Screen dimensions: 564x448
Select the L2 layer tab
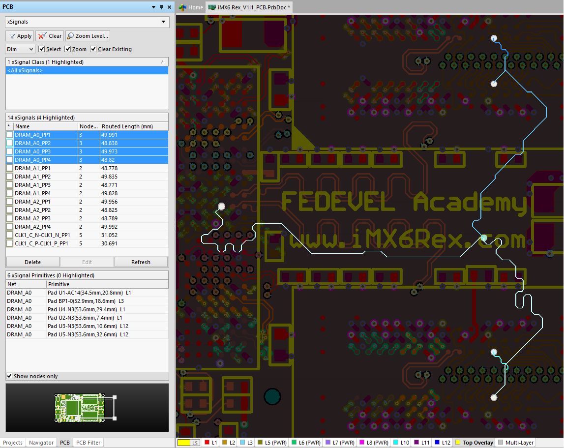[229, 443]
